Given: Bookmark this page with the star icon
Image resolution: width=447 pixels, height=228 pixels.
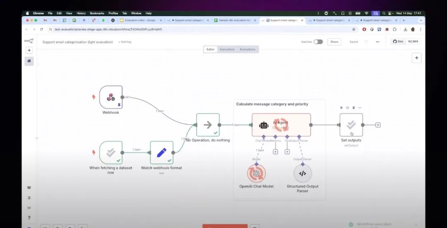Looking at the screenshot, I should tap(354, 29).
